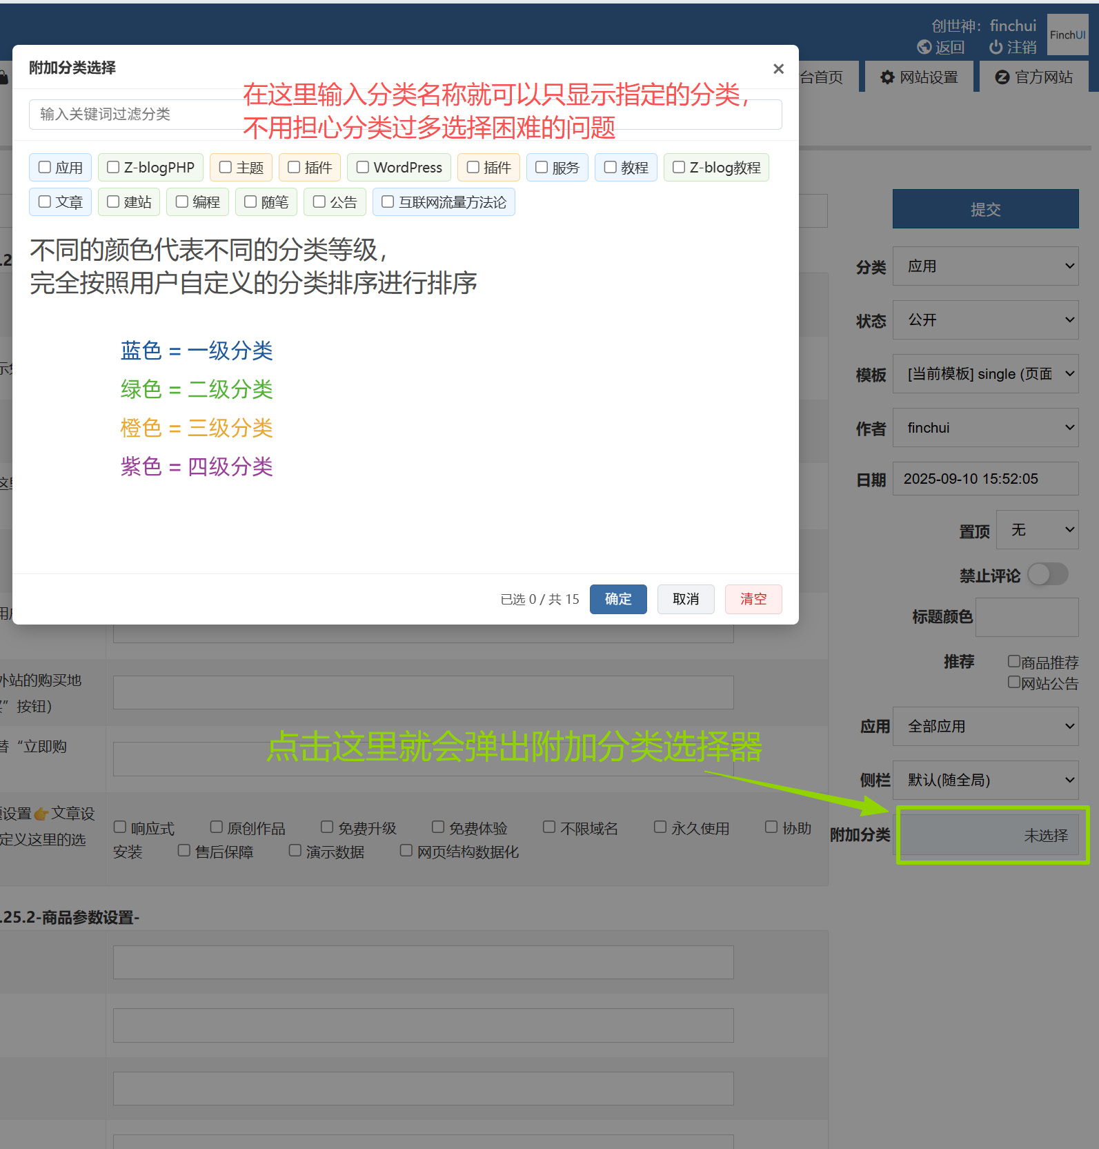Check the 永久使用 checkbox
The width and height of the screenshot is (1099, 1149).
click(x=660, y=827)
